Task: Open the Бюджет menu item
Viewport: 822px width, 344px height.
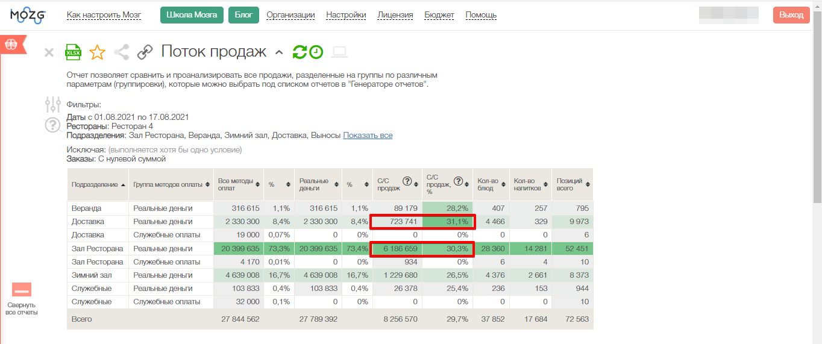Action: coord(439,15)
